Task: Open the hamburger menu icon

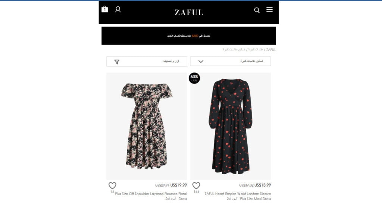Action: (x=269, y=9)
